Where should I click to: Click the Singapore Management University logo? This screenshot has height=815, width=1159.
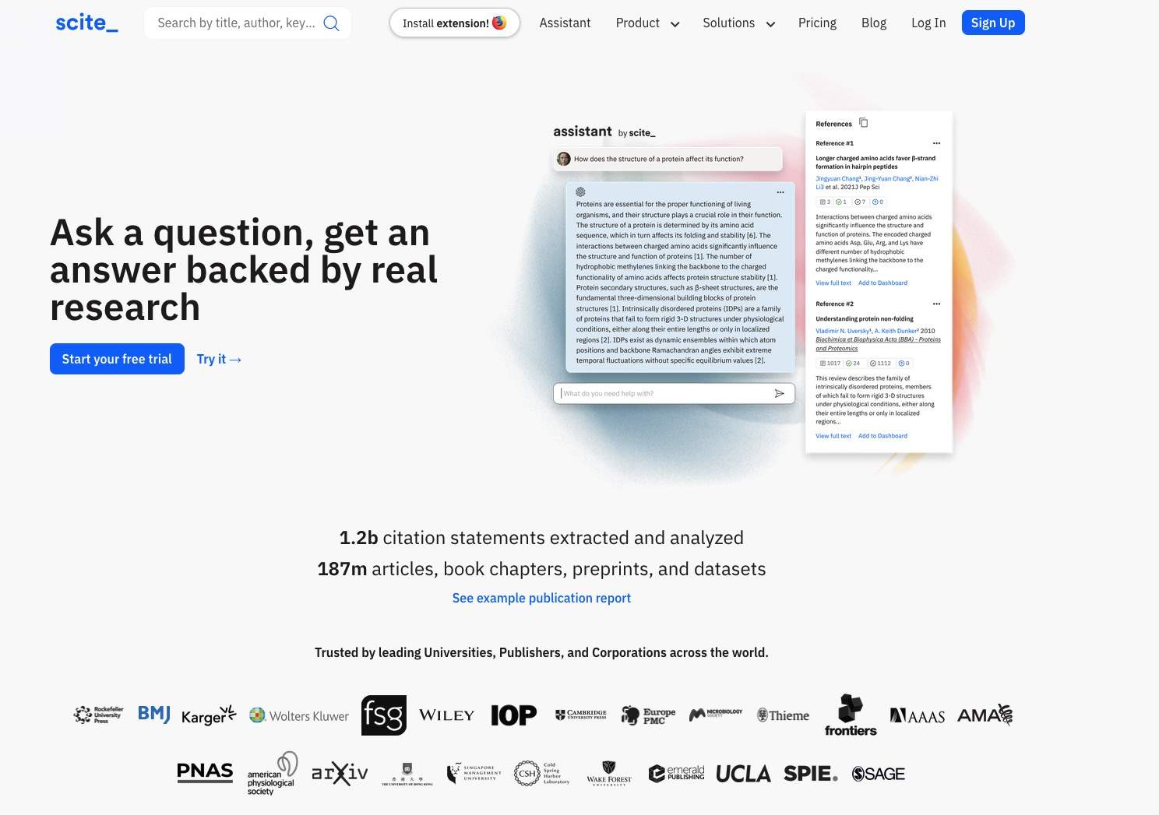pyautogui.click(x=474, y=773)
